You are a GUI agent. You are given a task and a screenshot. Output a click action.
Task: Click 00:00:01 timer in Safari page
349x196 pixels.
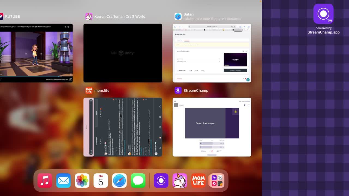click(182, 71)
